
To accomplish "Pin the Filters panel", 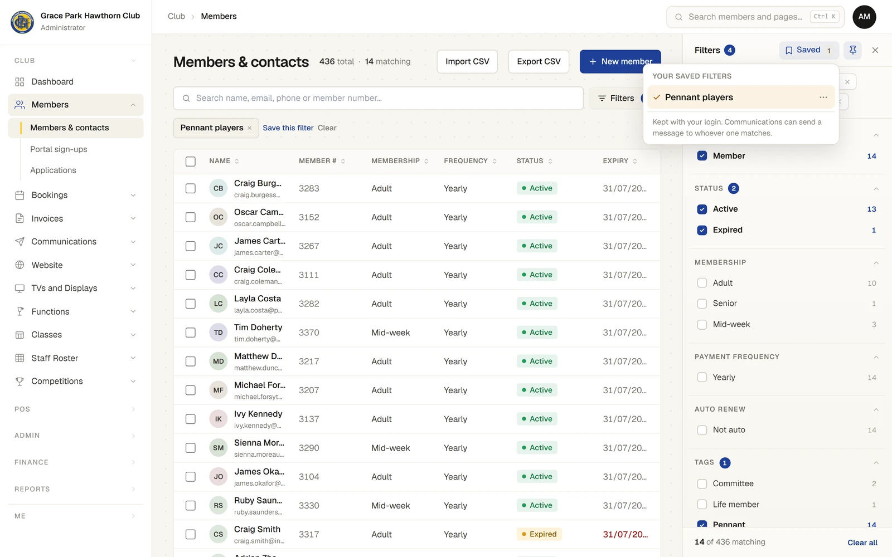I will 852,50.
